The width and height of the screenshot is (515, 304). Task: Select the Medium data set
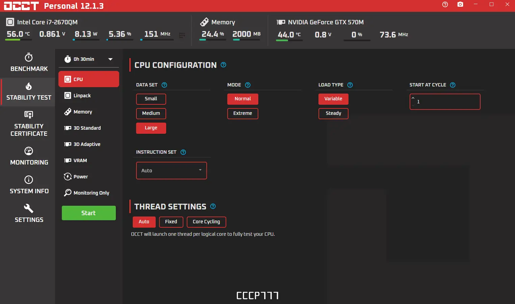(x=151, y=113)
